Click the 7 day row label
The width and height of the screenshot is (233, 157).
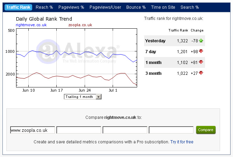tap(151, 52)
